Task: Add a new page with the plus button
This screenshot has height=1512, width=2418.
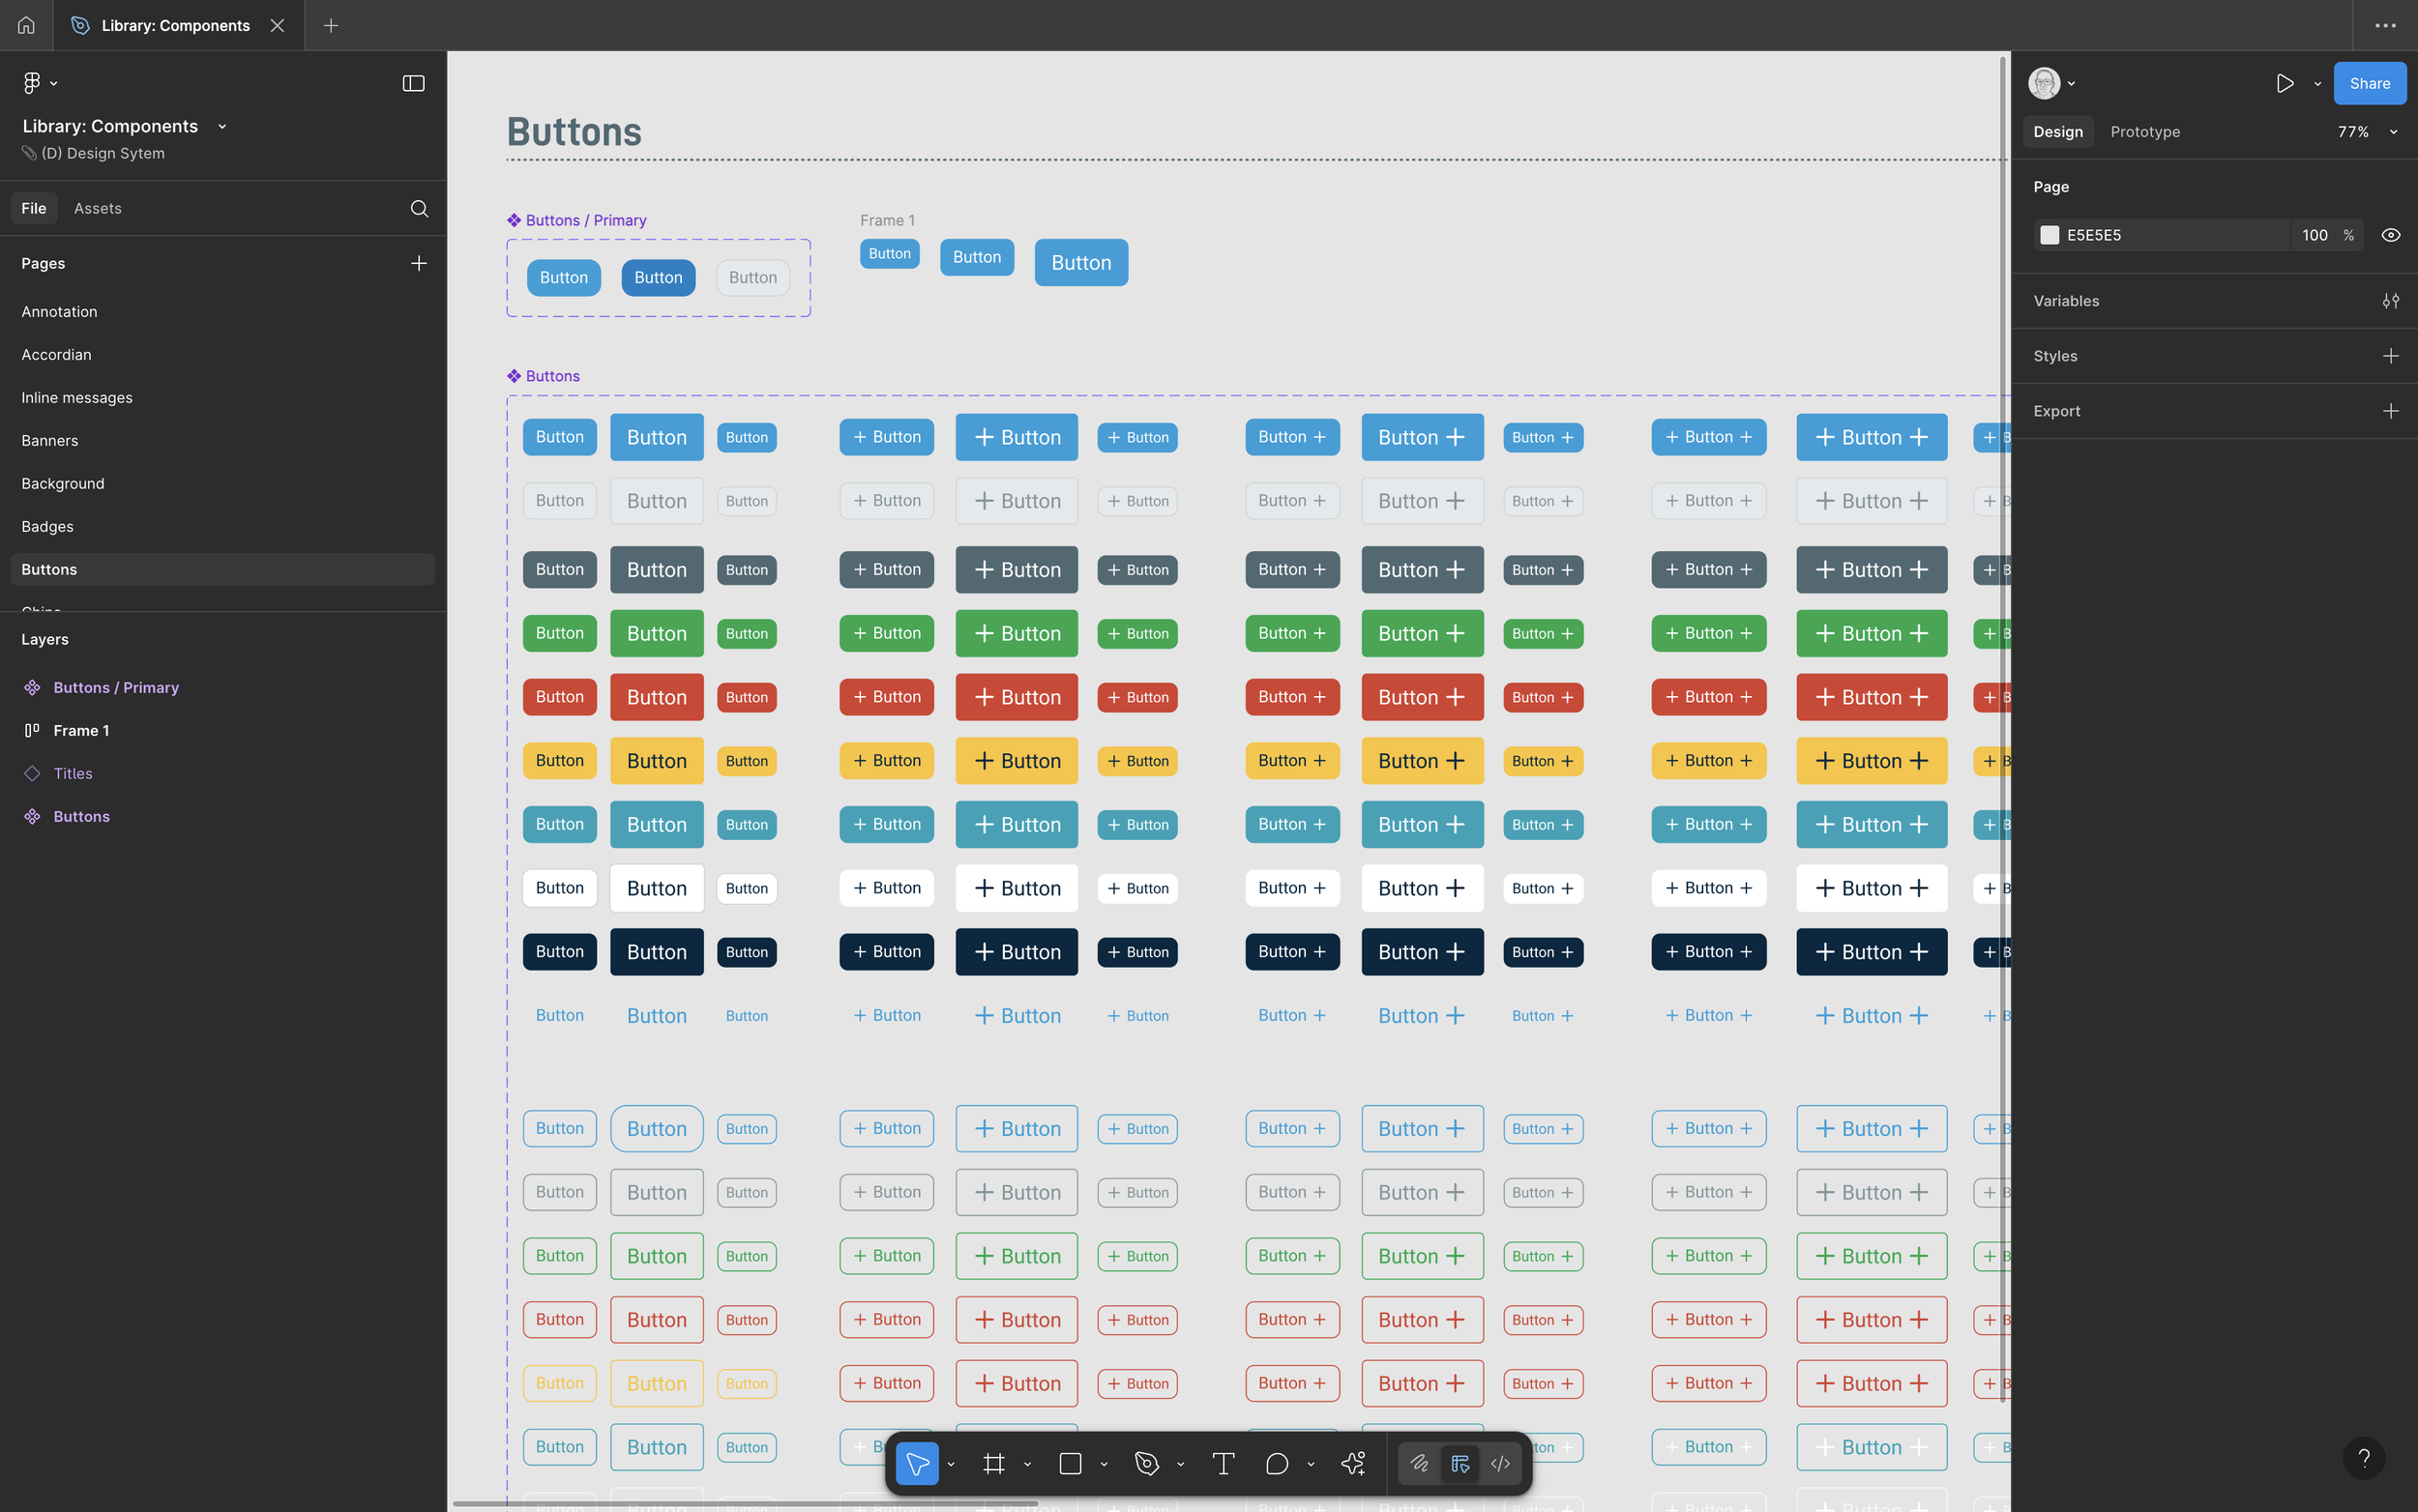Action: pos(418,263)
